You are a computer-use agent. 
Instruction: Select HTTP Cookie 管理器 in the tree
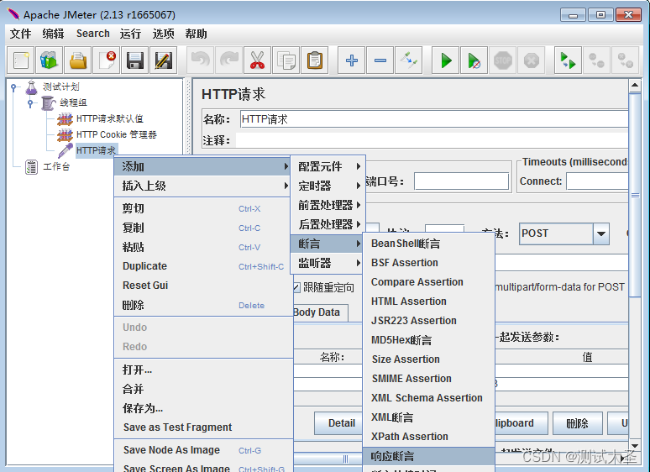(117, 134)
